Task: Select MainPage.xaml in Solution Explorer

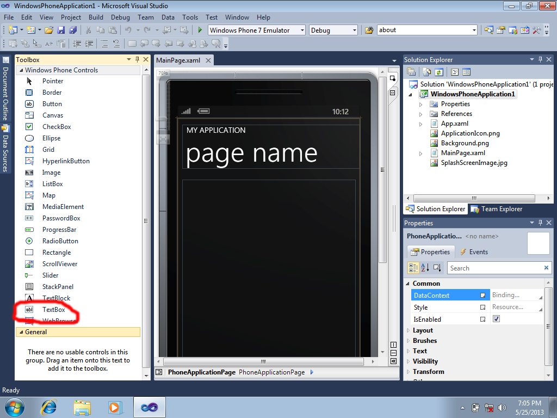Action: [462, 153]
